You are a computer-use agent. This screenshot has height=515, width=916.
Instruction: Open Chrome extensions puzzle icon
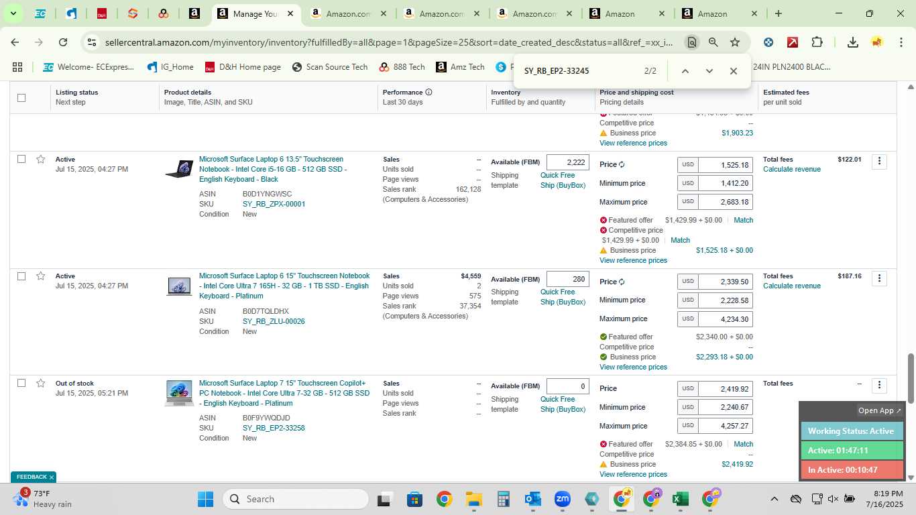click(x=817, y=42)
